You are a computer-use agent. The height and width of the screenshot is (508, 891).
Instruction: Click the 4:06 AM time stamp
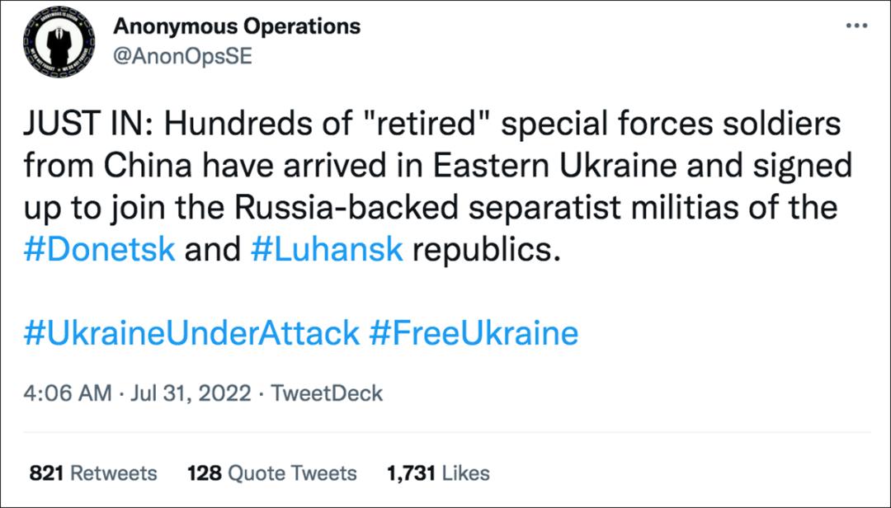pos(67,393)
